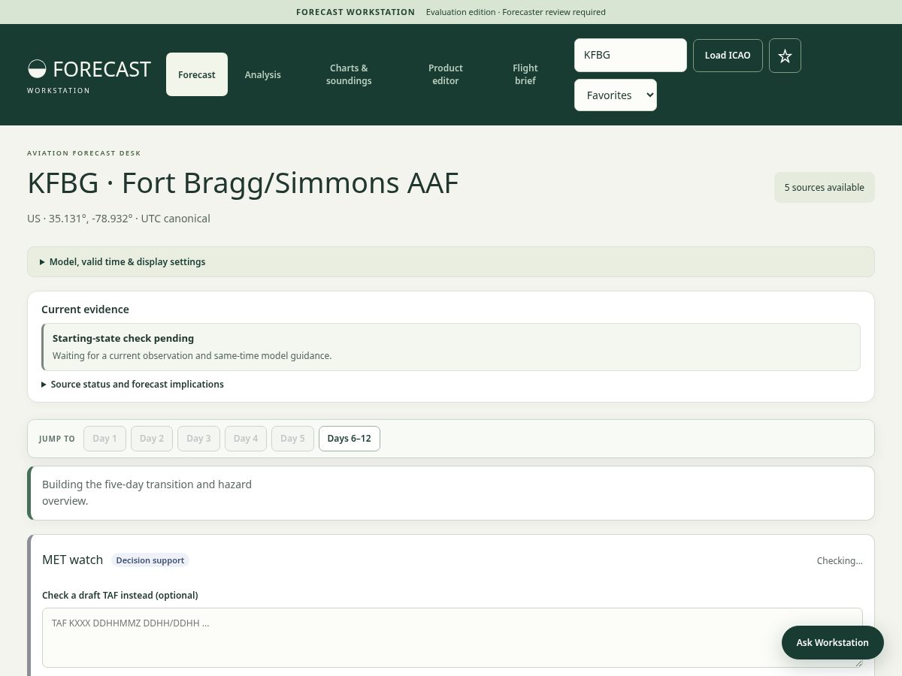Screen dimensions: 902x676
Task: Click the star favorite icon button
Action: tap(785, 56)
